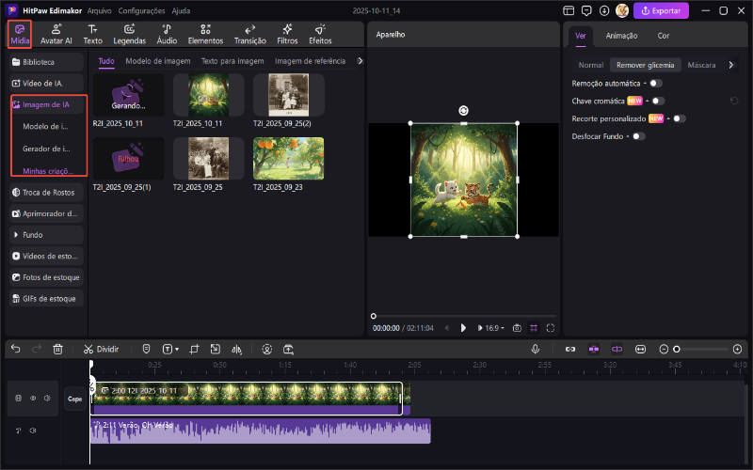Click the microphone record voiceover icon
Image resolution: width=753 pixels, height=470 pixels.
(x=536, y=349)
